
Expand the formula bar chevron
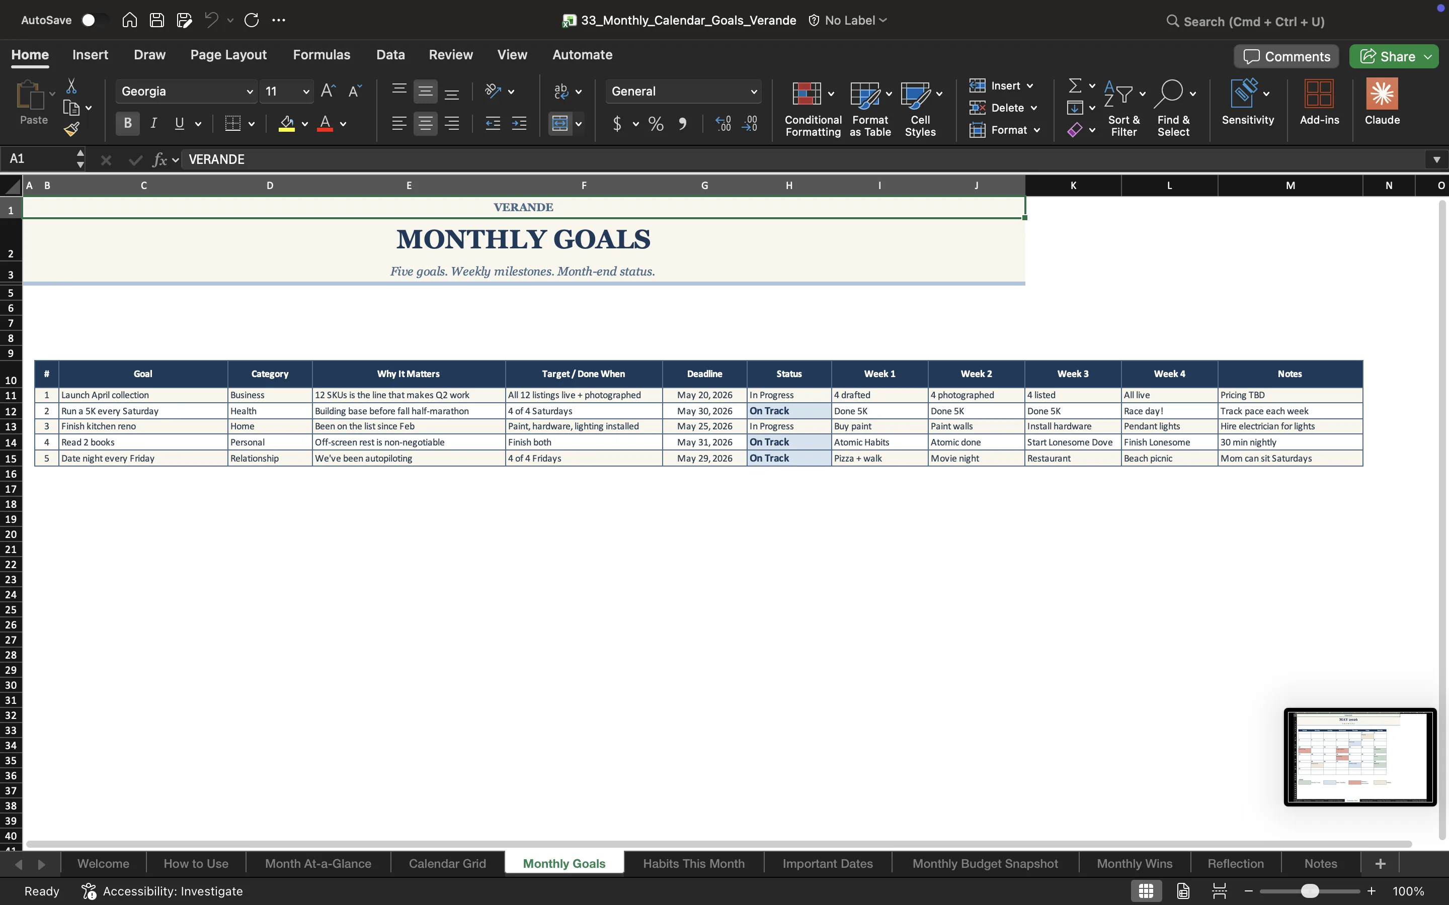[x=1436, y=159]
